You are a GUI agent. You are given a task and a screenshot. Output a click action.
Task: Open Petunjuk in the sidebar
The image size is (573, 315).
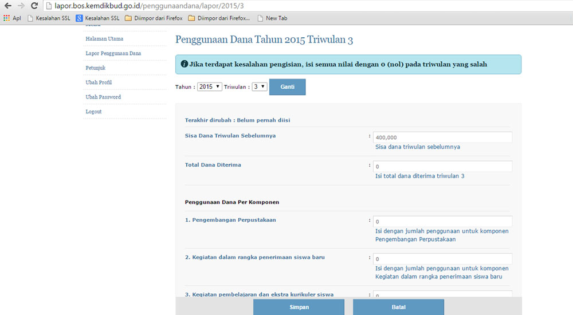[x=95, y=68]
